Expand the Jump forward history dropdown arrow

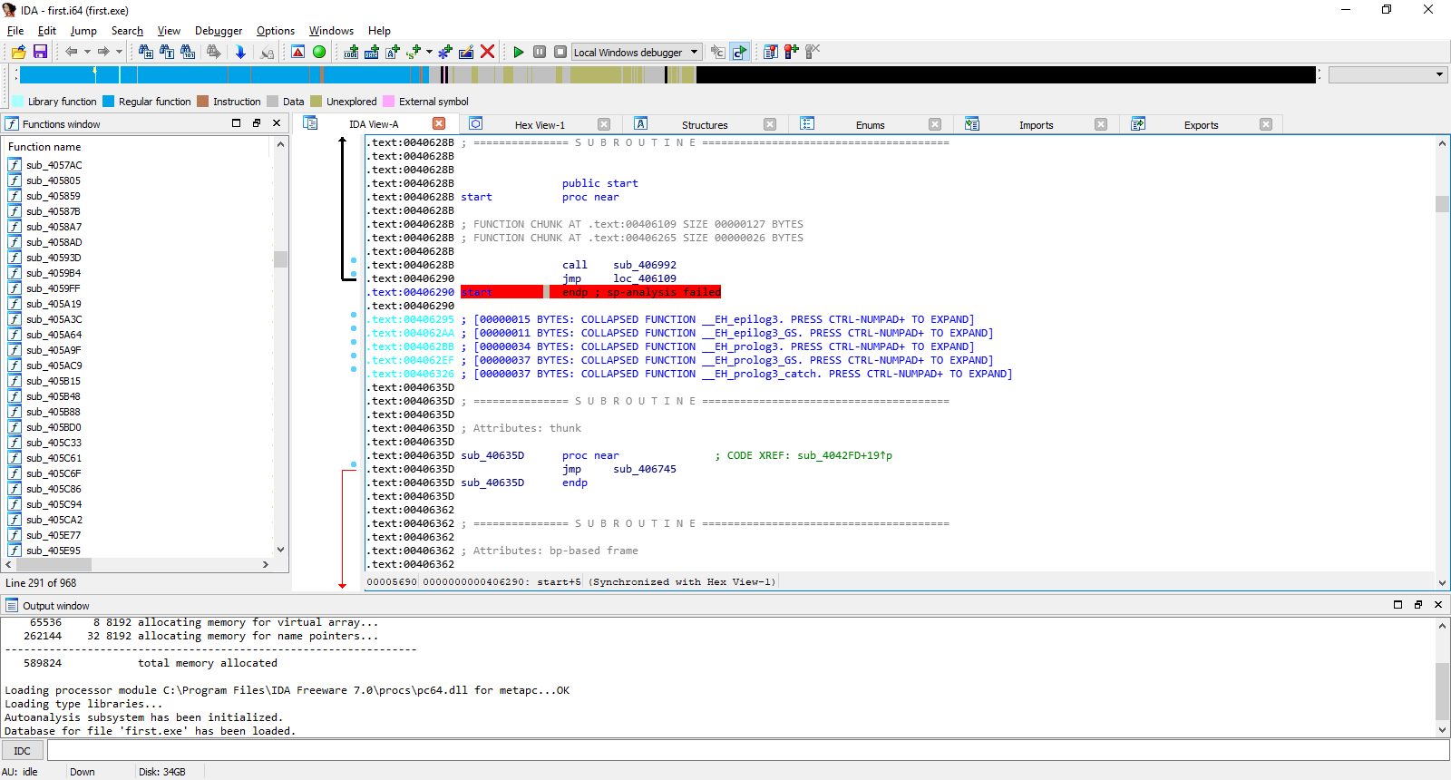tap(119, 52)
